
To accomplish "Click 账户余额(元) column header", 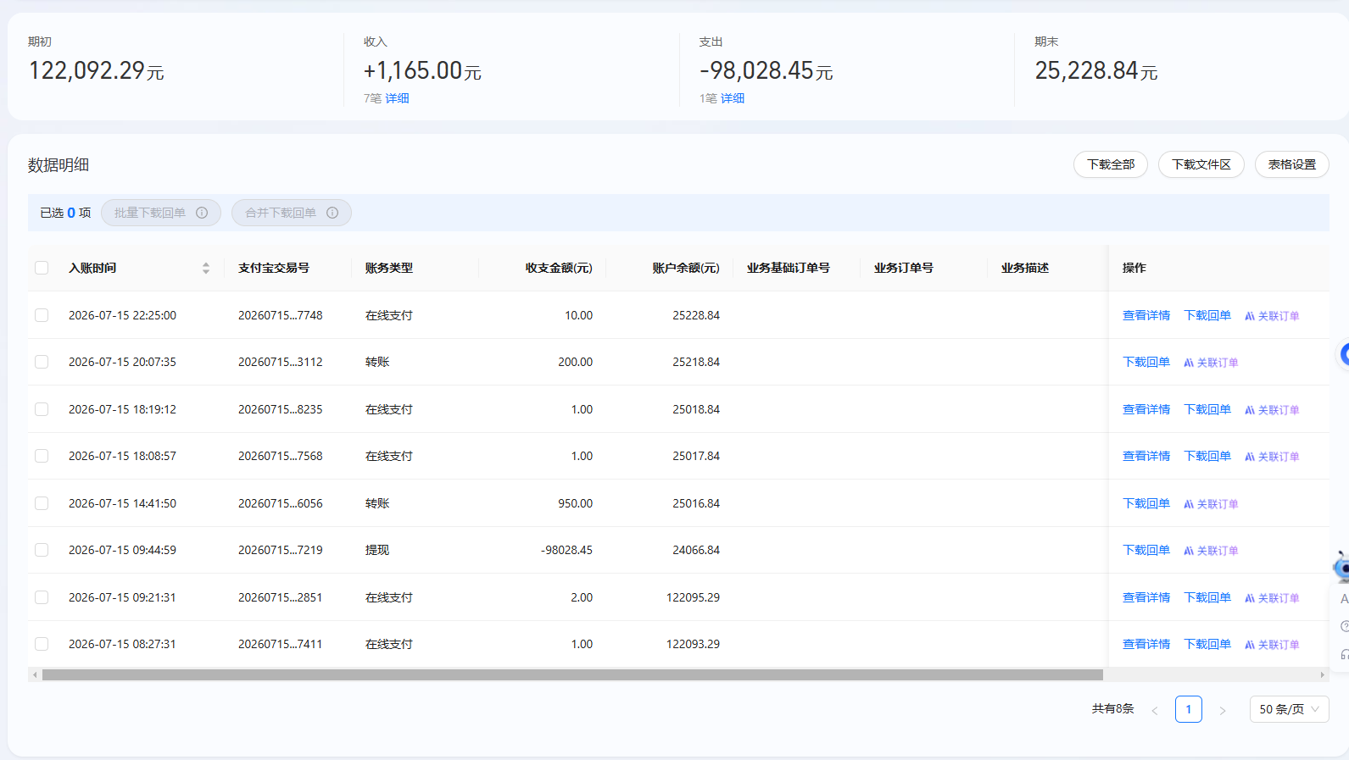I will 686,268.
